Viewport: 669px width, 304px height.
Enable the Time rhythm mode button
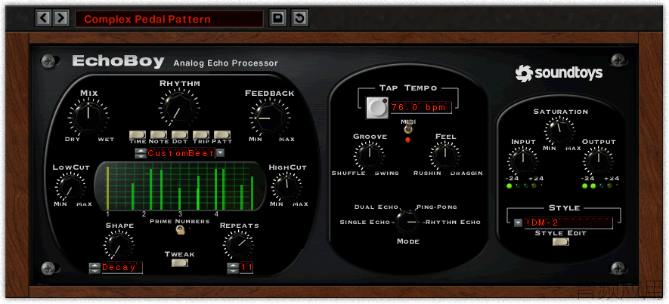click(138, 135)
